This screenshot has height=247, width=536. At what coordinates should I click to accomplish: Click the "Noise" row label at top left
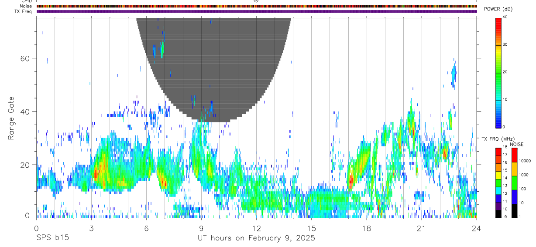pyautogui.click(x=26, y=6)
